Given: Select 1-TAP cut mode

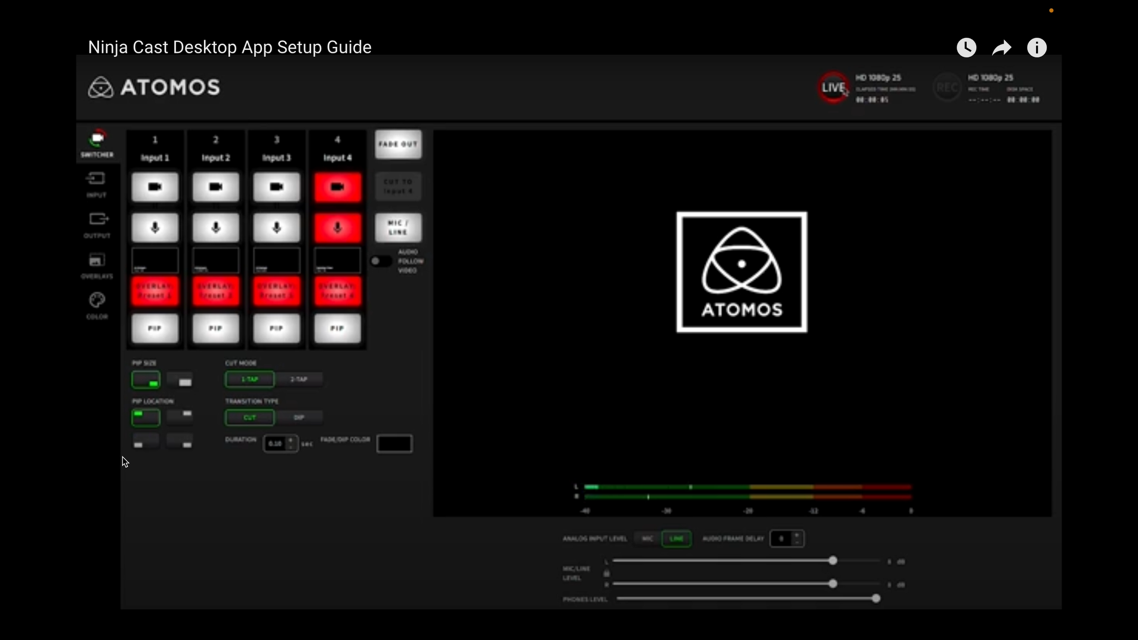Looking at the screenshot, I should point(250,379).
